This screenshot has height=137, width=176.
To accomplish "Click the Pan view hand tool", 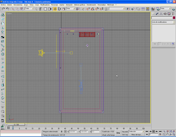I will tap(167, 135).
